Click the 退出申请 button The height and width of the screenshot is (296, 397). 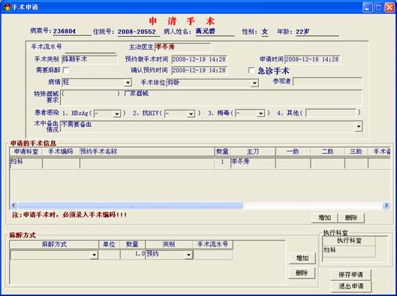(x=351, y=286)
